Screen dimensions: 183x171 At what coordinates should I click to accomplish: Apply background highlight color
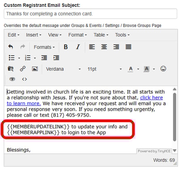(x=147, y=69)
